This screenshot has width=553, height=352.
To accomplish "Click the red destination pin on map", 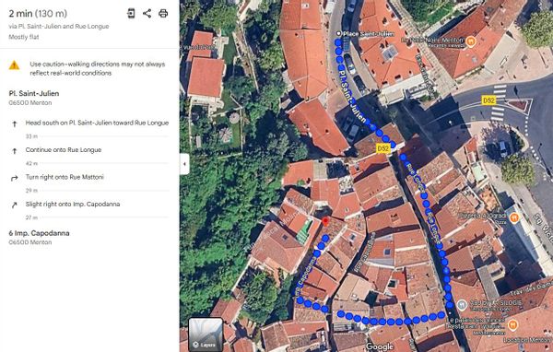I will click(325, 222).
